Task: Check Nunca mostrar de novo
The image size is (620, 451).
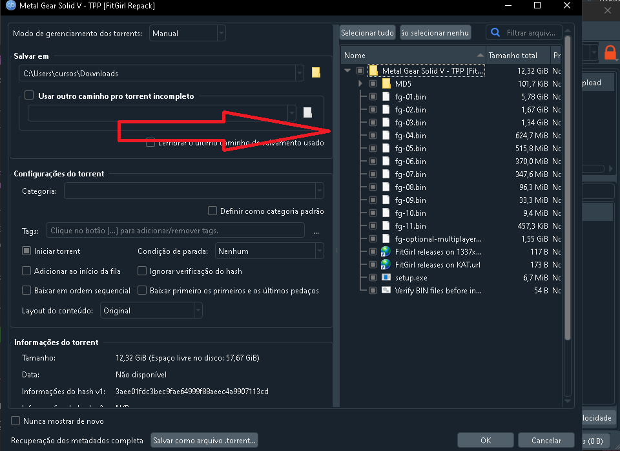Action: (16, 421)
